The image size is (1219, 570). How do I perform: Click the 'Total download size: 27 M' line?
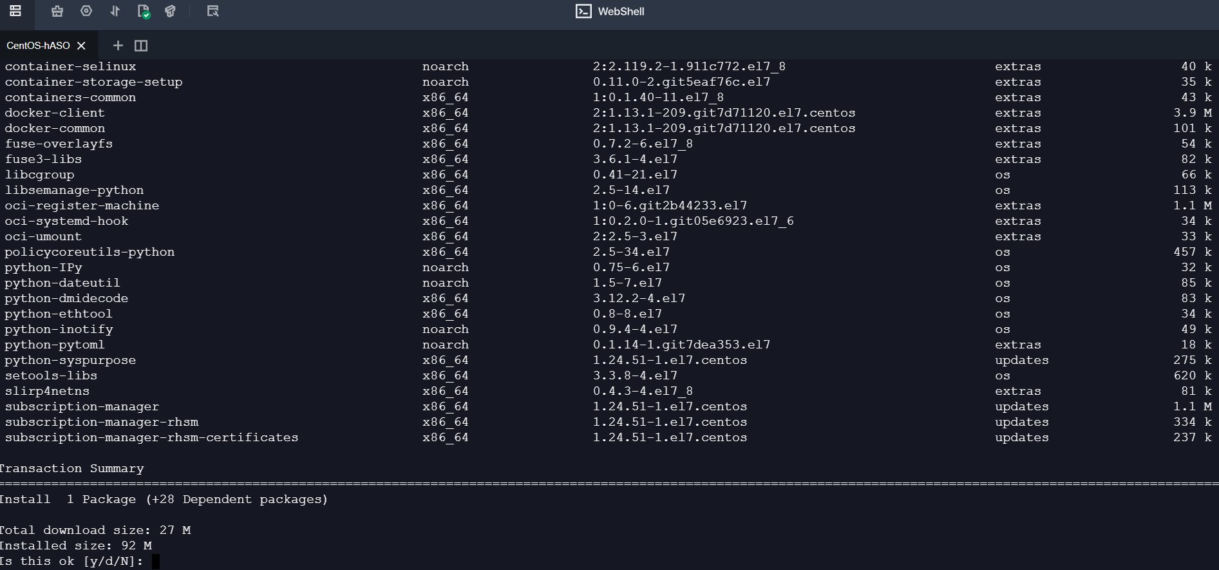95,530
